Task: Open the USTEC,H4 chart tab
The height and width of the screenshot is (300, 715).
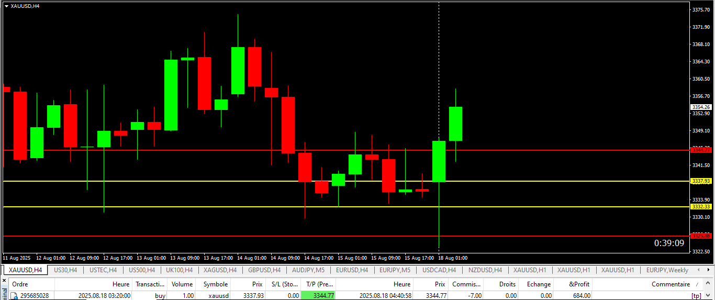Action: click(103, 270)
